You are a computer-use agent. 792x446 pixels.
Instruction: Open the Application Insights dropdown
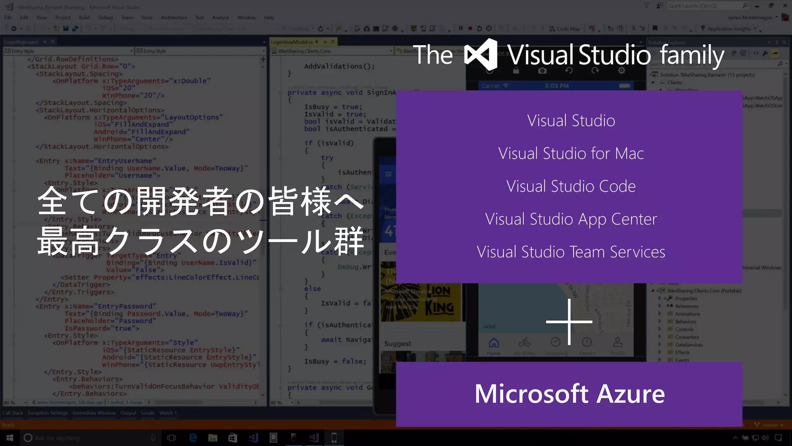pyautogui.click(x=728, y=29)
